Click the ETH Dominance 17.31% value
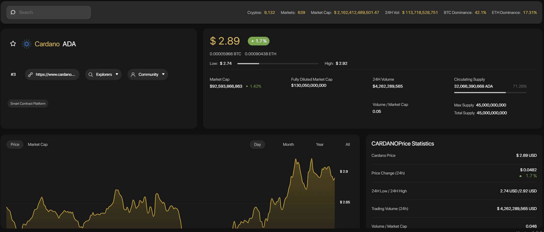This screenshot has height=232, width=544. click(530, 12)
